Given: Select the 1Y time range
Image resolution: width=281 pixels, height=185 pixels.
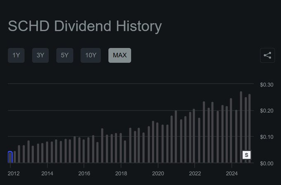Looking at the screenshot, I should point(16,55).
